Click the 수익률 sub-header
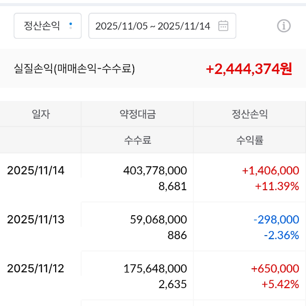Image resolution: width=306 pixels, height=306 pixels. 249,140
